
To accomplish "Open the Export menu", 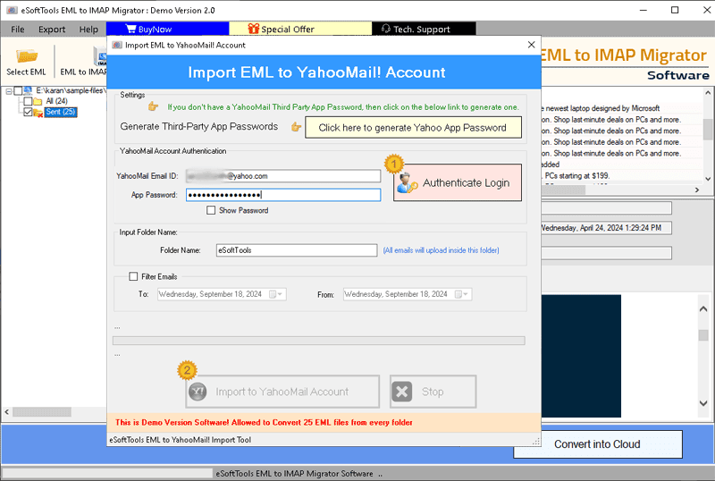I will click(52, 30).
